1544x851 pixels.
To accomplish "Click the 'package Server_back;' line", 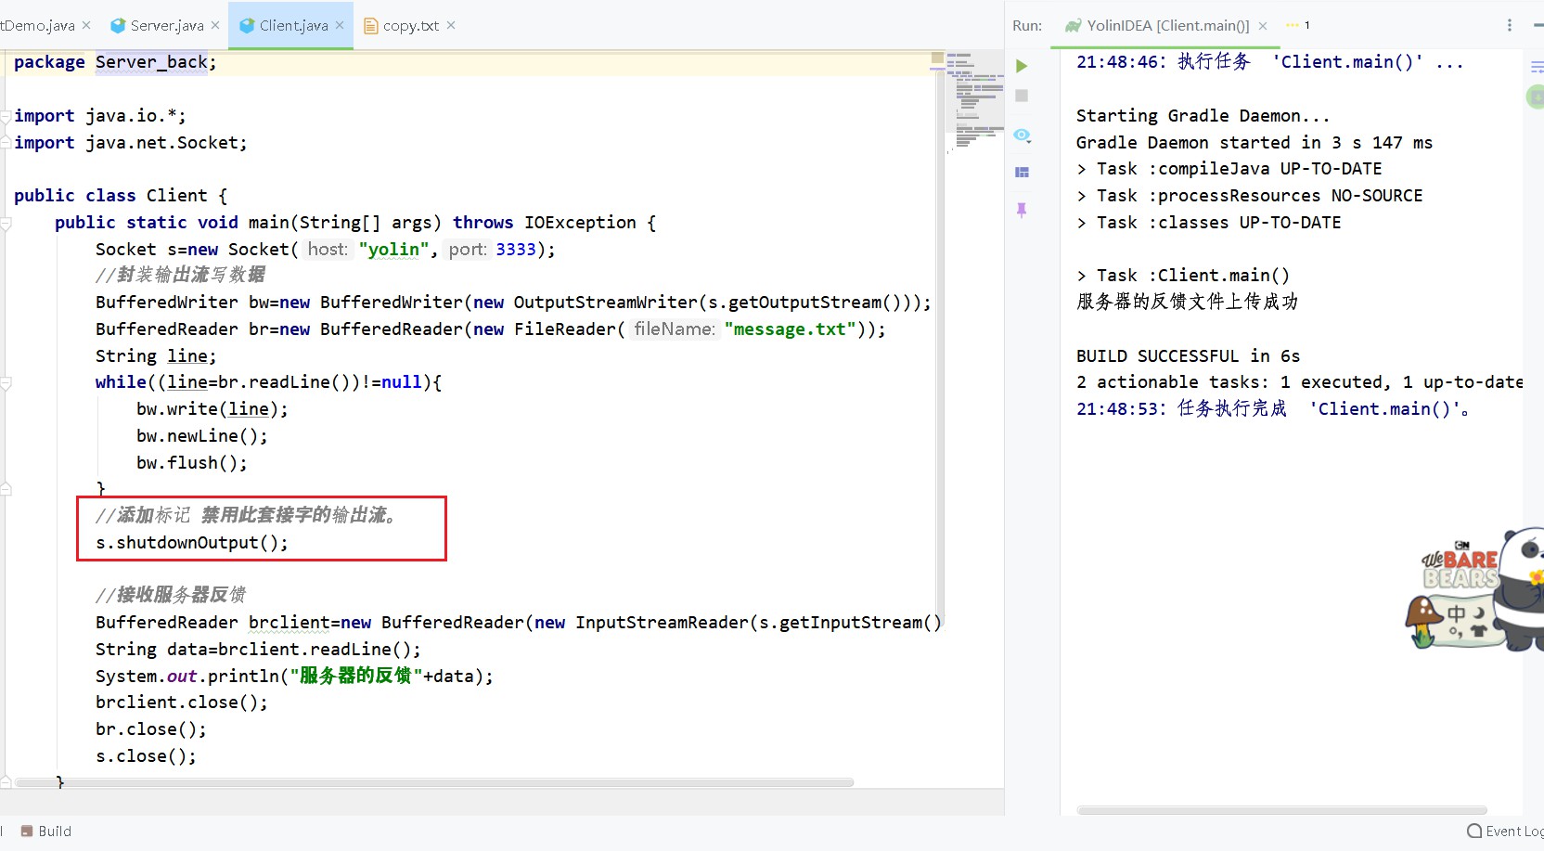I will (x=115, y=62).
